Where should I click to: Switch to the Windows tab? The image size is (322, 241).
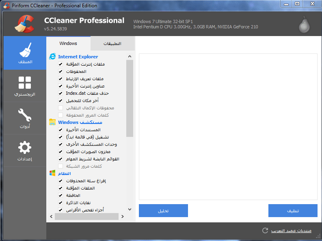point(68,43)
